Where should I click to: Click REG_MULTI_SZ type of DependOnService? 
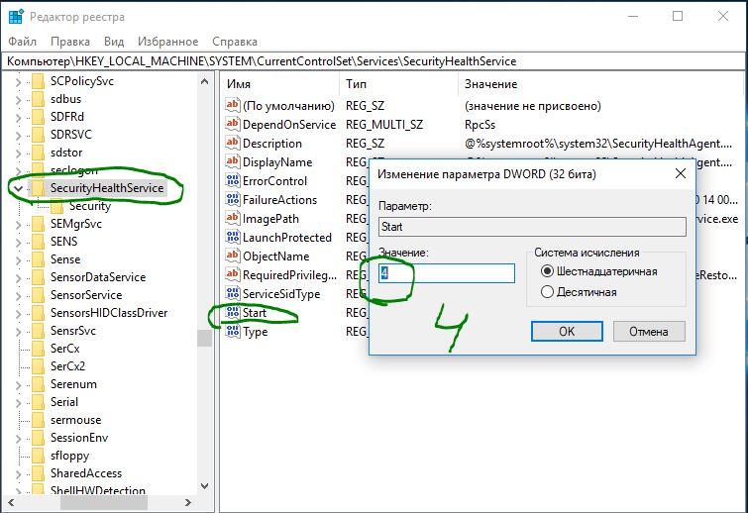[384, 125]
